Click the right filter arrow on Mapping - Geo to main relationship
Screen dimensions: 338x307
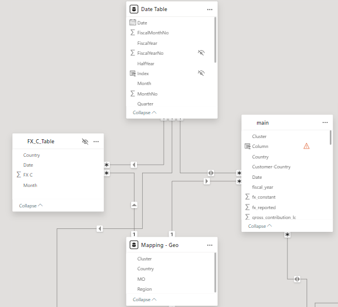pos(207,181)
